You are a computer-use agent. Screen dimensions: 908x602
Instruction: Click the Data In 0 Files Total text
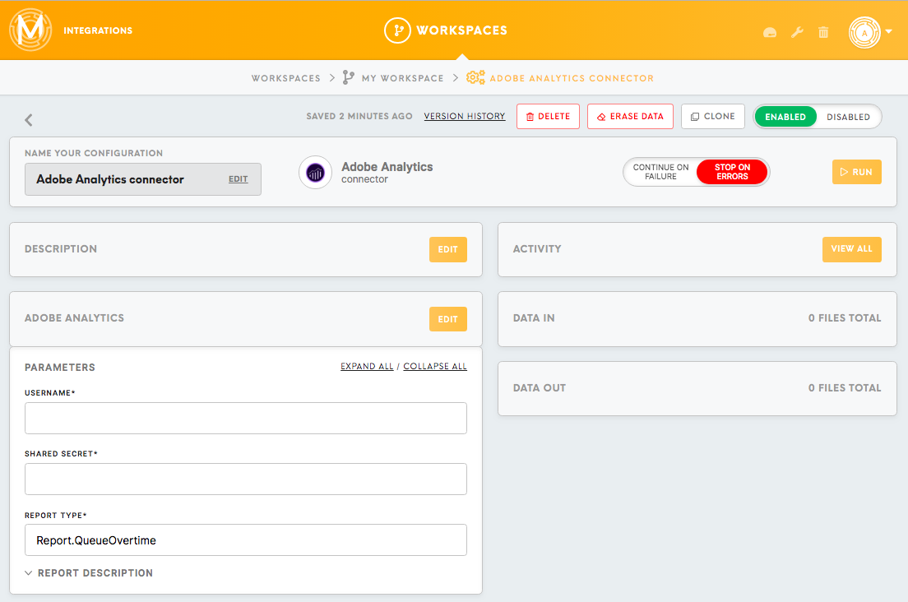tap(845, 318)
